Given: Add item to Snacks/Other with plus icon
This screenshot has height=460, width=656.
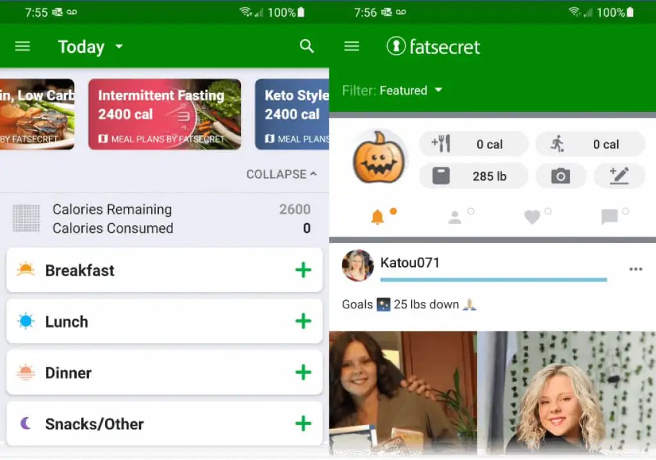Looking at the screenshot, I should click(303, 424).
